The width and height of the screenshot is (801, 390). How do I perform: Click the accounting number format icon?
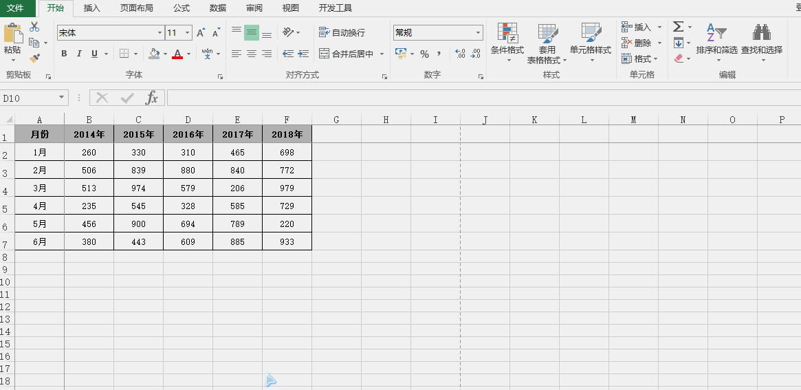point(401,54)
